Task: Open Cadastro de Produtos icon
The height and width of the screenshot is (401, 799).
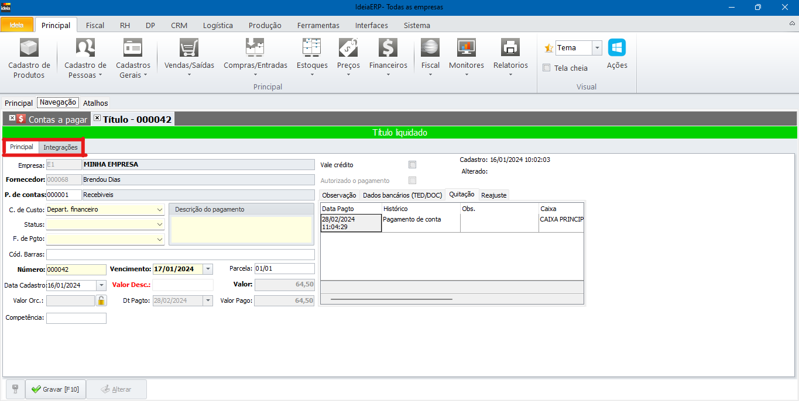Action: (29, 48)
